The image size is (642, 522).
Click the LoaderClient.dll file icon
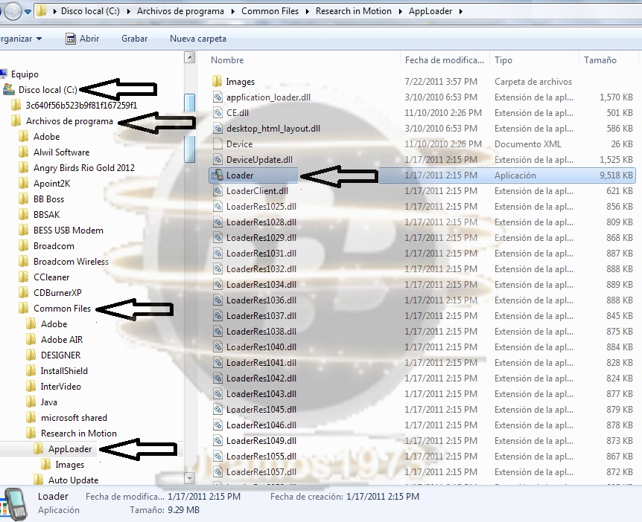point(217,191)
